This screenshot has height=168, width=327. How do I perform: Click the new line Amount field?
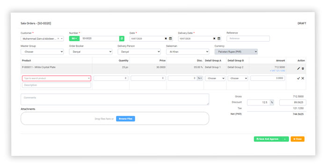click(x=268, y=78)
